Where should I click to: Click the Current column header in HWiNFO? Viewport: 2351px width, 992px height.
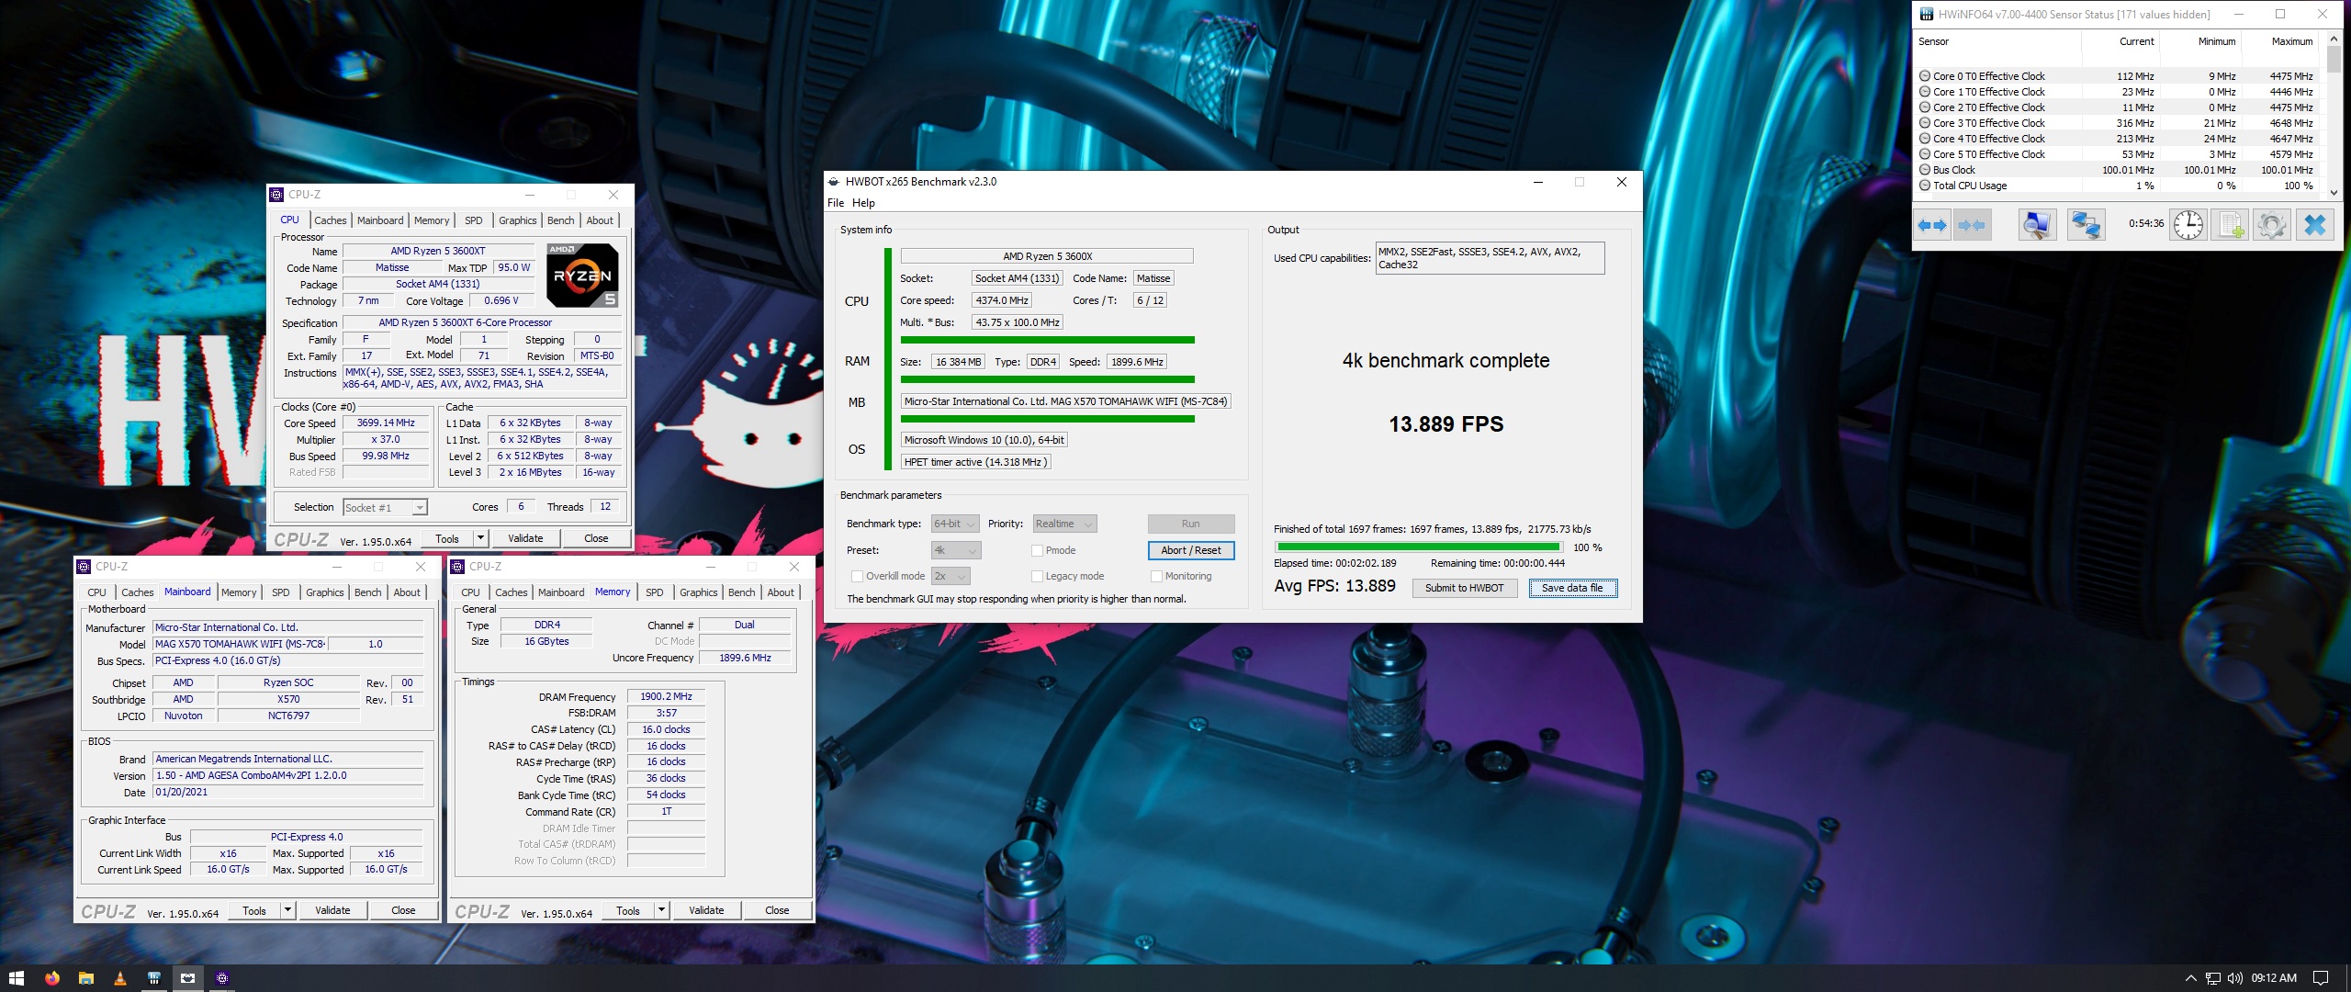coord(2120,42)
